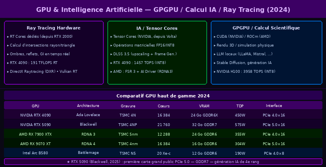
Task: Click the 'RDNA 4' architecture cell
Action: 88,144
